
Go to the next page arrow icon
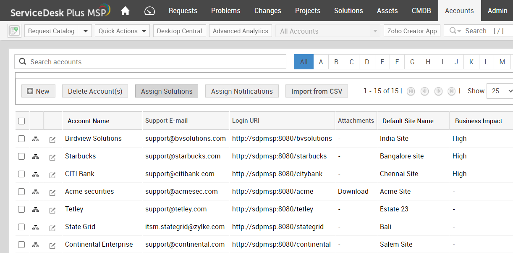pyautogui.click(x=438, y=91)
